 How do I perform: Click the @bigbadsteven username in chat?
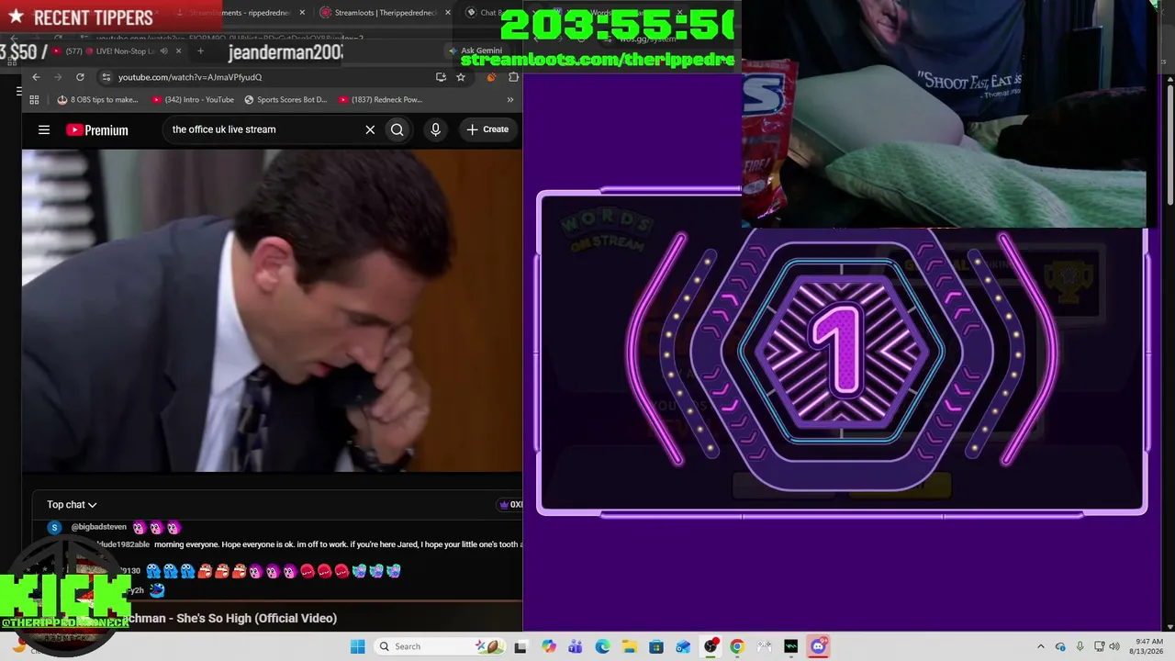tap(99, 527)
